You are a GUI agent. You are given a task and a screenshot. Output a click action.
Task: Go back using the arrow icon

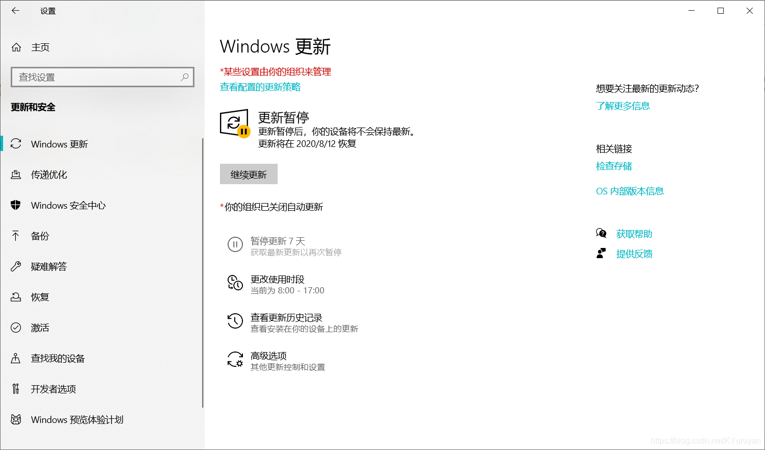point(15,10)
